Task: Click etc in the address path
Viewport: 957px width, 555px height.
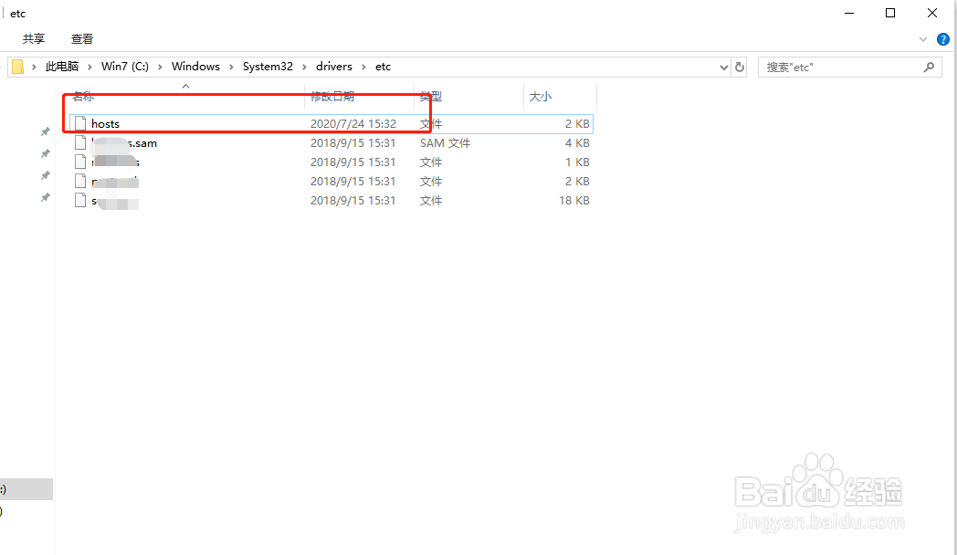Action: point(383,67)
